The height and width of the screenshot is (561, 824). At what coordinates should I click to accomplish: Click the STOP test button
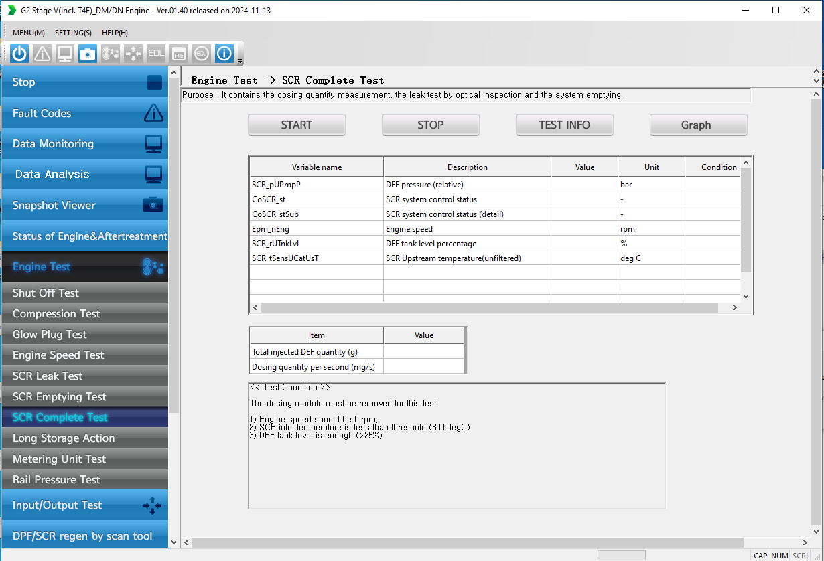coord(431,125)
